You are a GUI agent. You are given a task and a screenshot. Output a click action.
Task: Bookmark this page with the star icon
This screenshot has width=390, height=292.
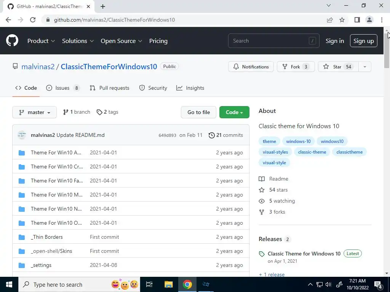(x=342, y=20)
